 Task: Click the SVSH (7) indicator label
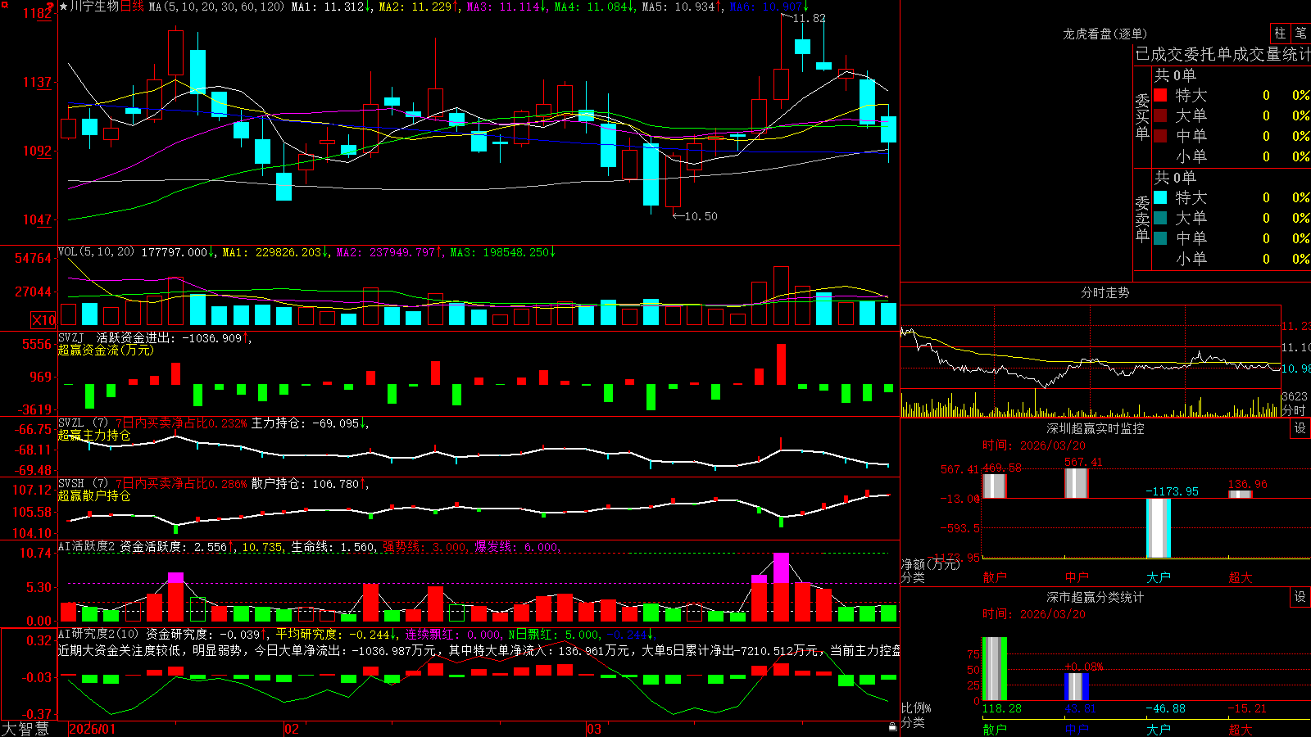(x=83, y=483)
